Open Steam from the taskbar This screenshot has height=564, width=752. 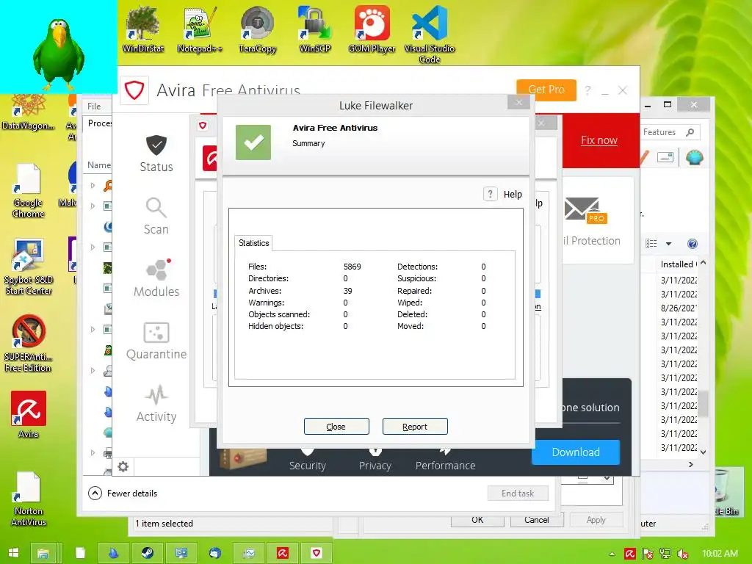click(x=147, y=553)
